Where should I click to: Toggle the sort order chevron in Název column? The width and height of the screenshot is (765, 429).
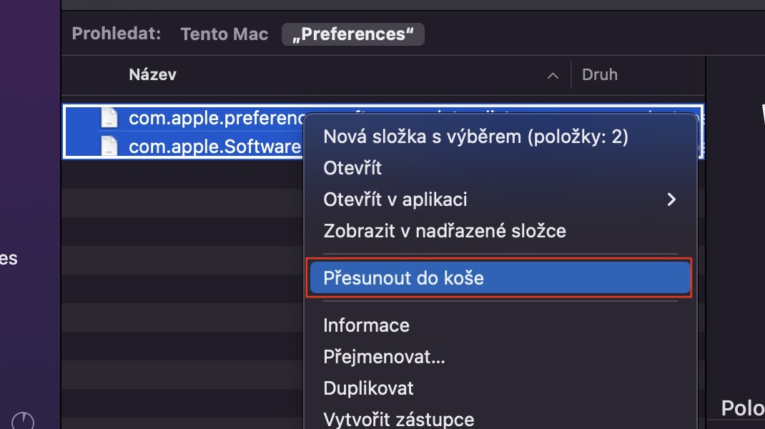coord(552,75)
